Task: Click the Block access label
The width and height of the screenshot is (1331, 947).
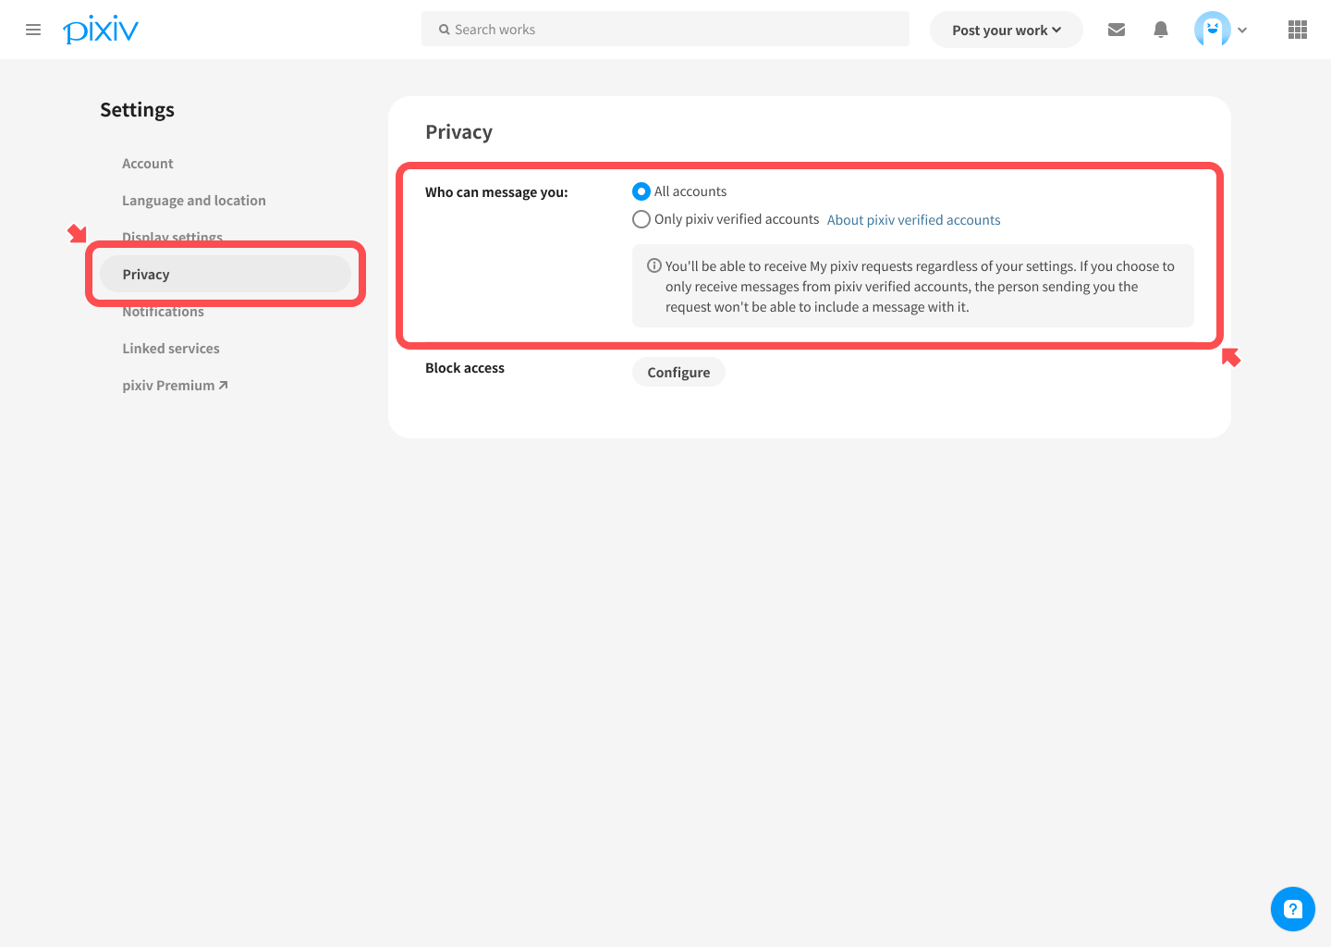Action: [x=465, y=368]
